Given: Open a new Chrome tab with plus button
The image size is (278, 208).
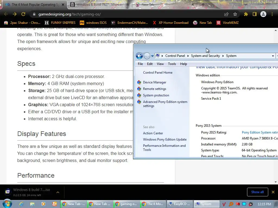Looking at the screenshot, I should coord(203,5).
